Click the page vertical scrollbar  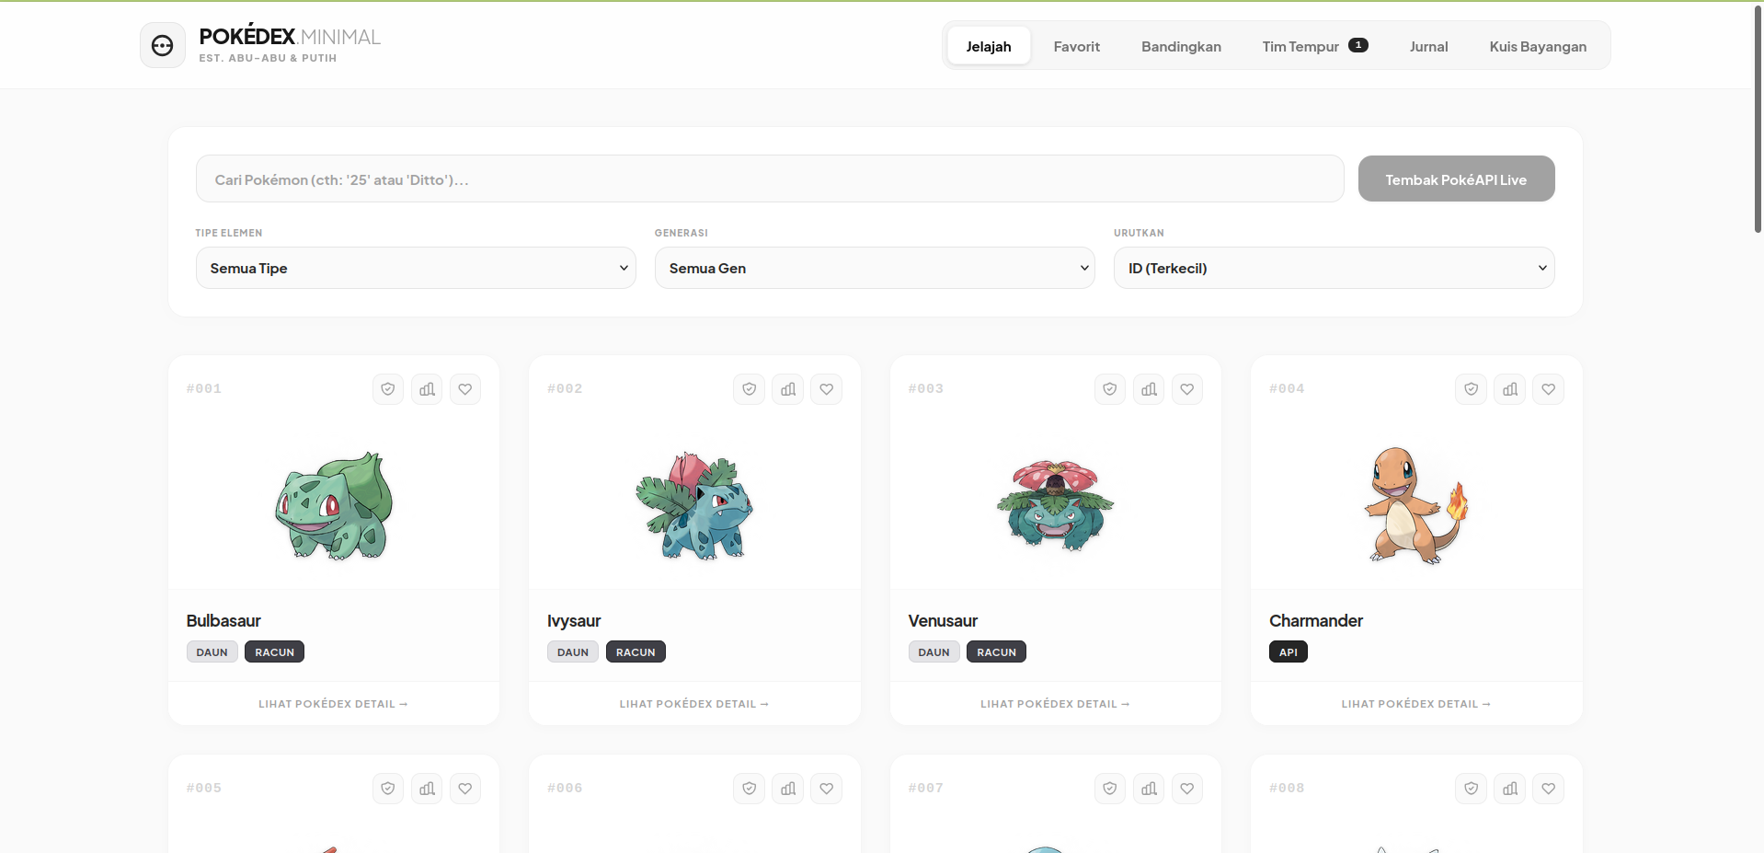[1758, 120]
